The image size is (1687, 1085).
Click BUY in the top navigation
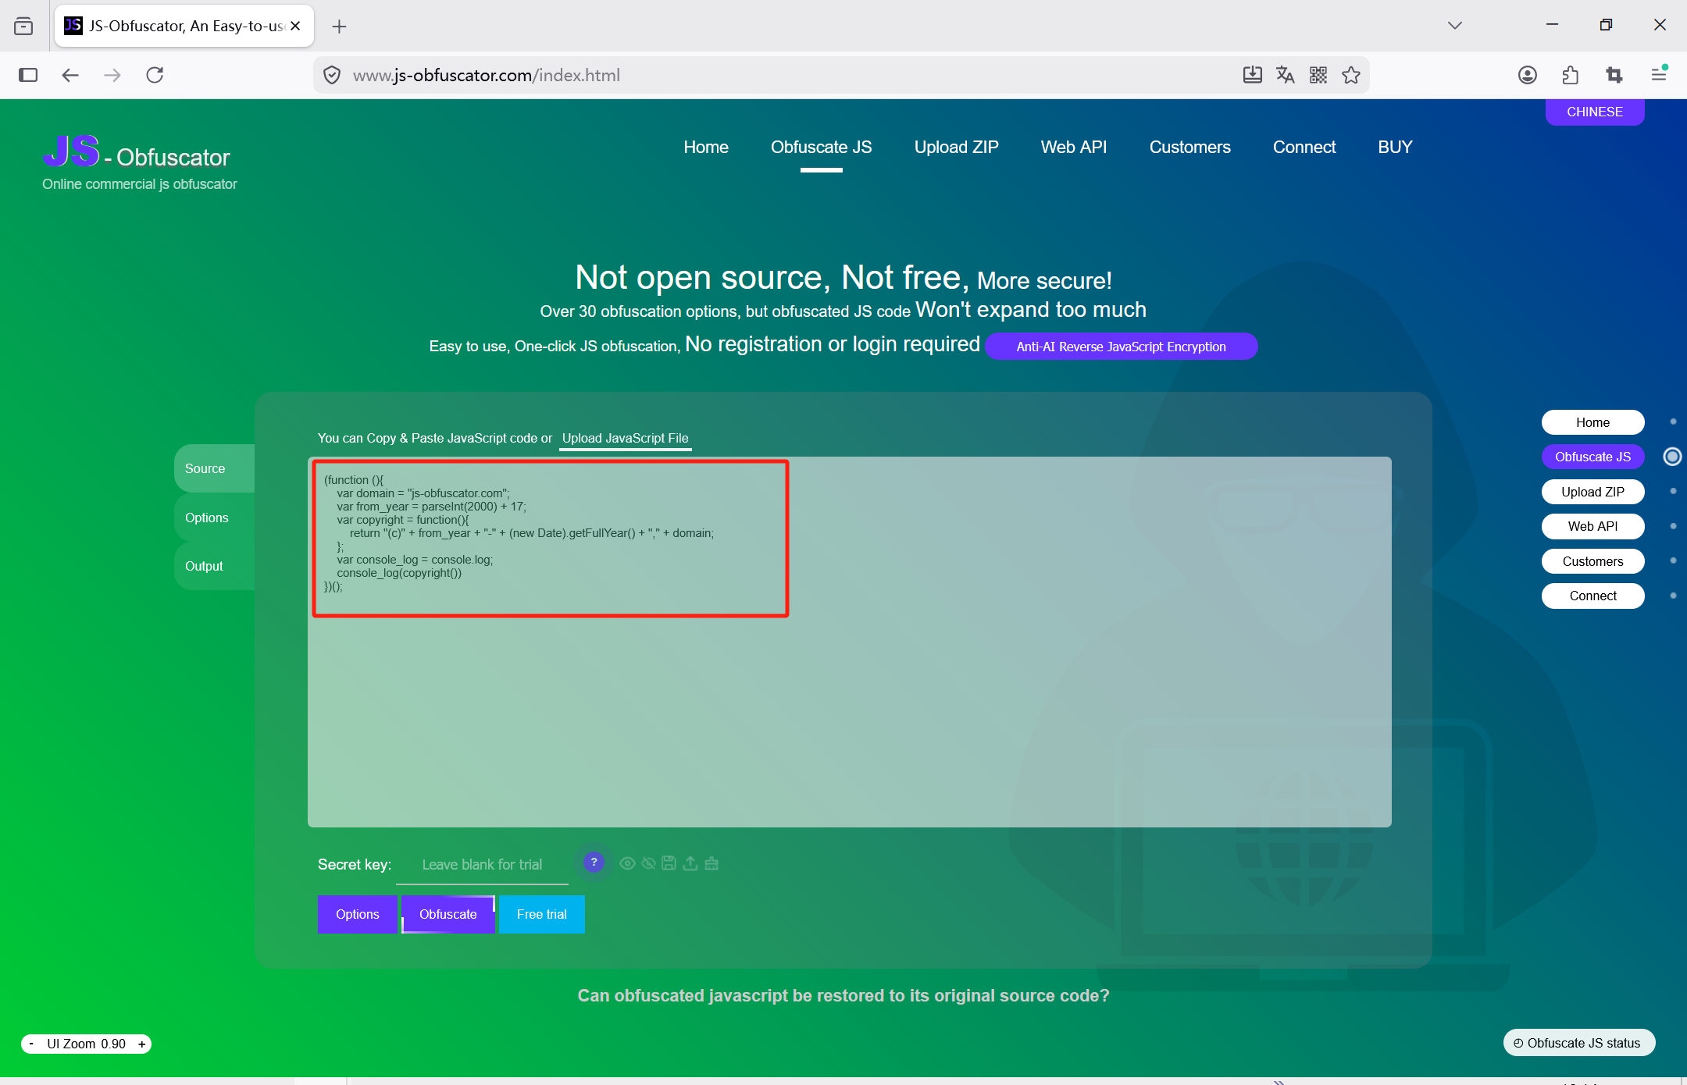(1396, 147)
